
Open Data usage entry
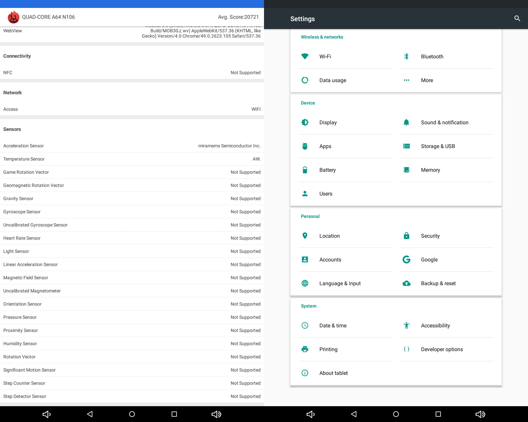click(345, 80)
